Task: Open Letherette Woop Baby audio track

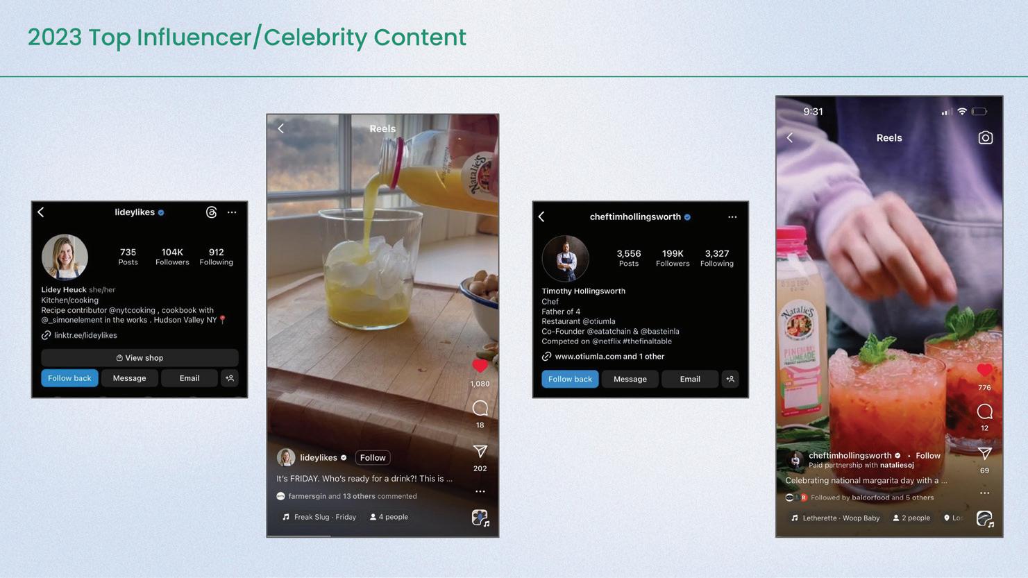Action: tap(835, 518)
